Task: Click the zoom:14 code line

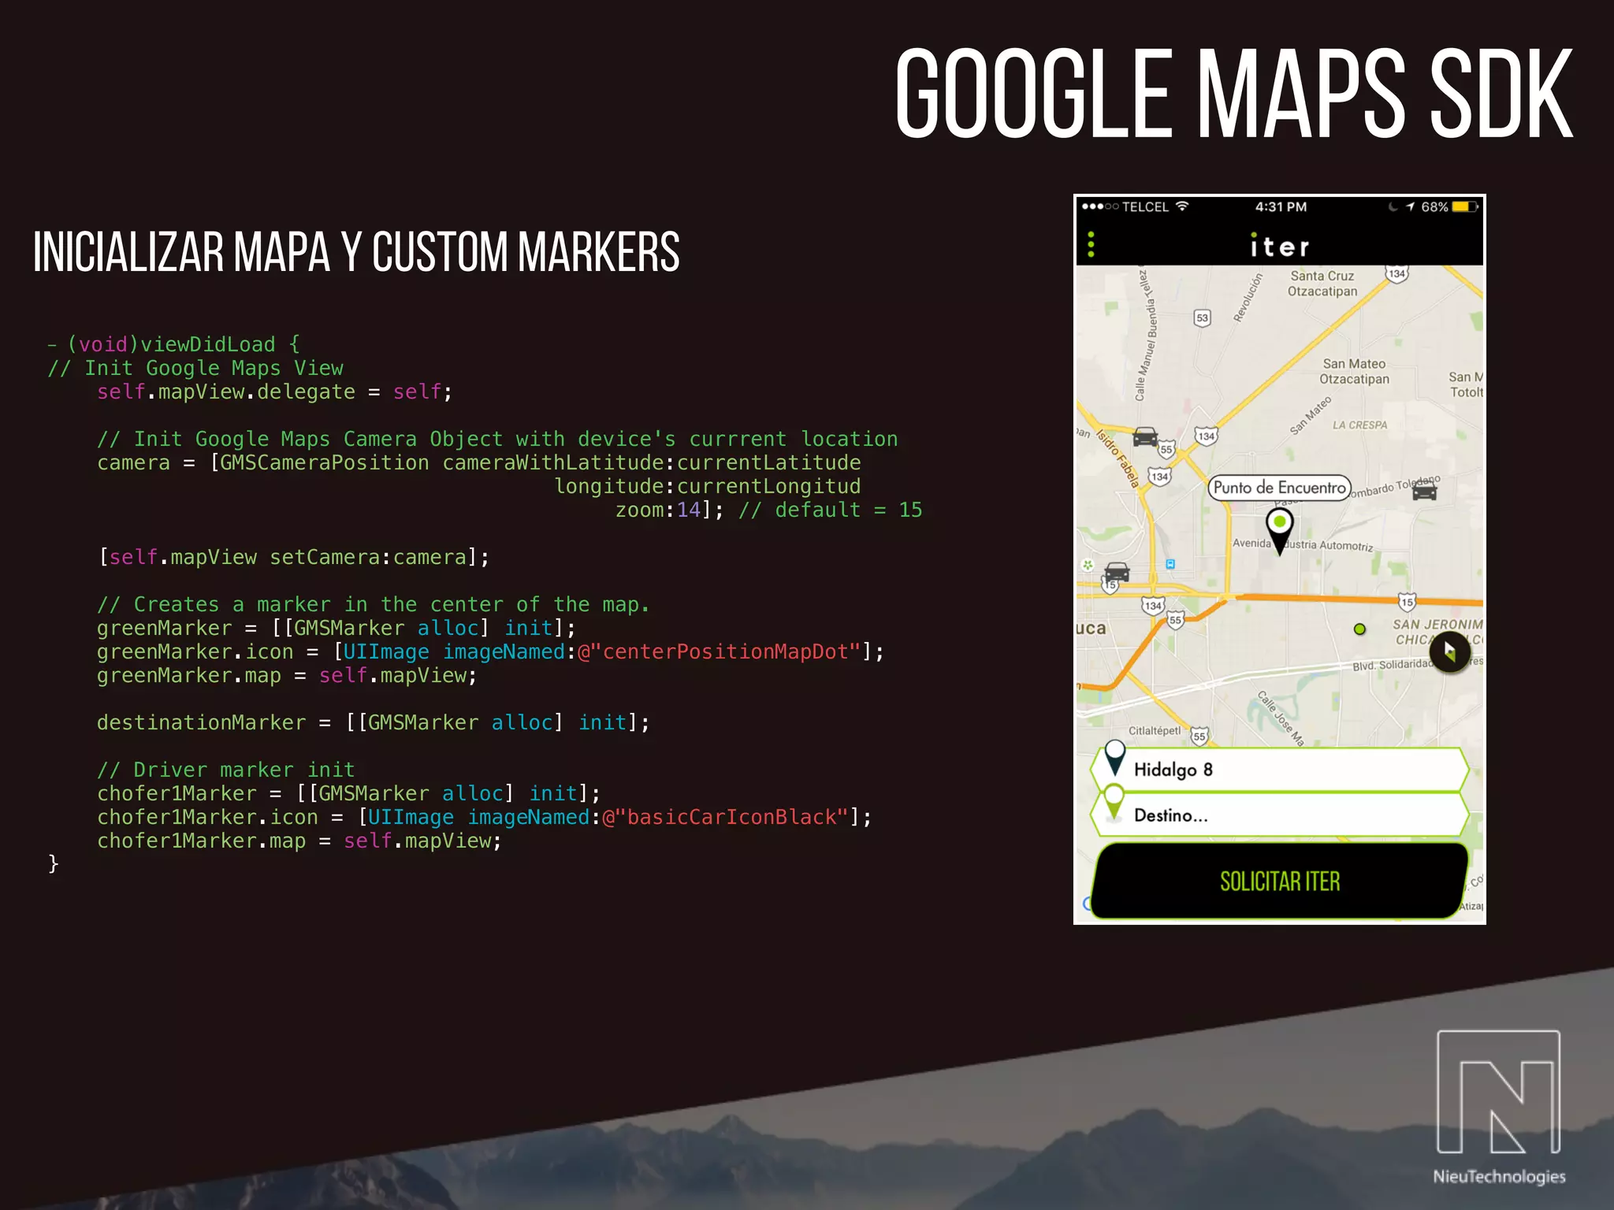Action: coord(768,510)
